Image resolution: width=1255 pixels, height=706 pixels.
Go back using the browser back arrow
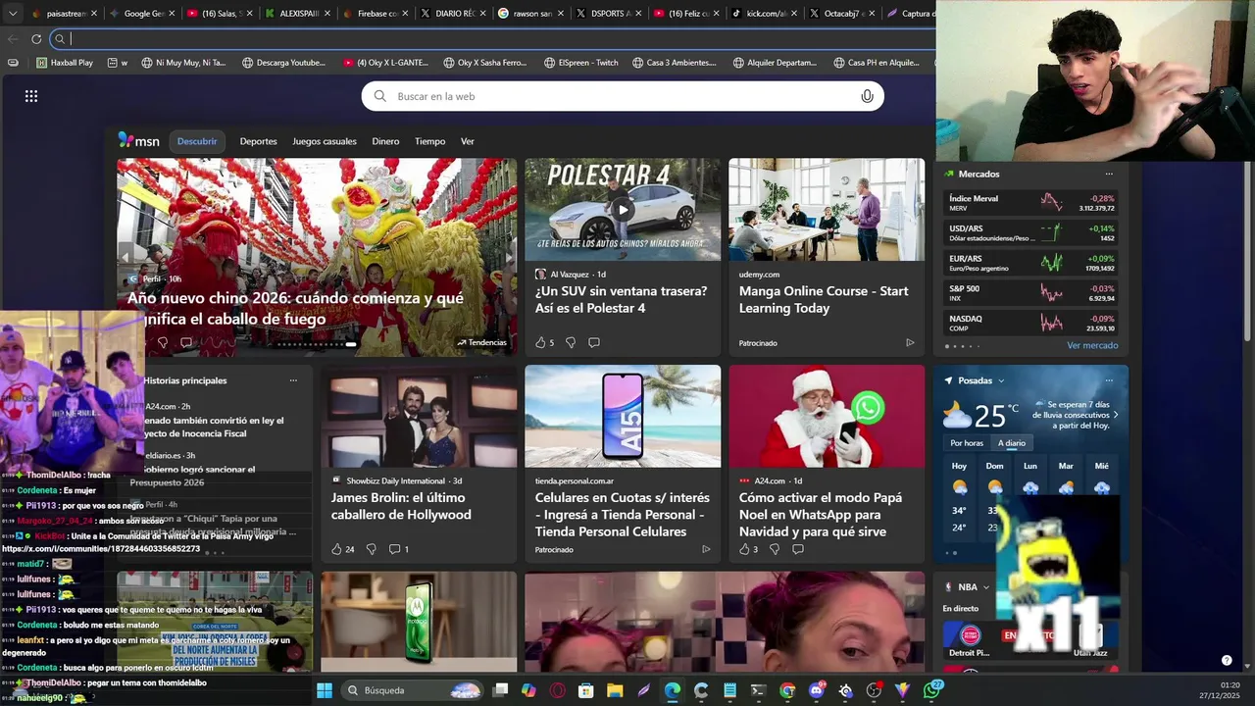click(13, 39)
